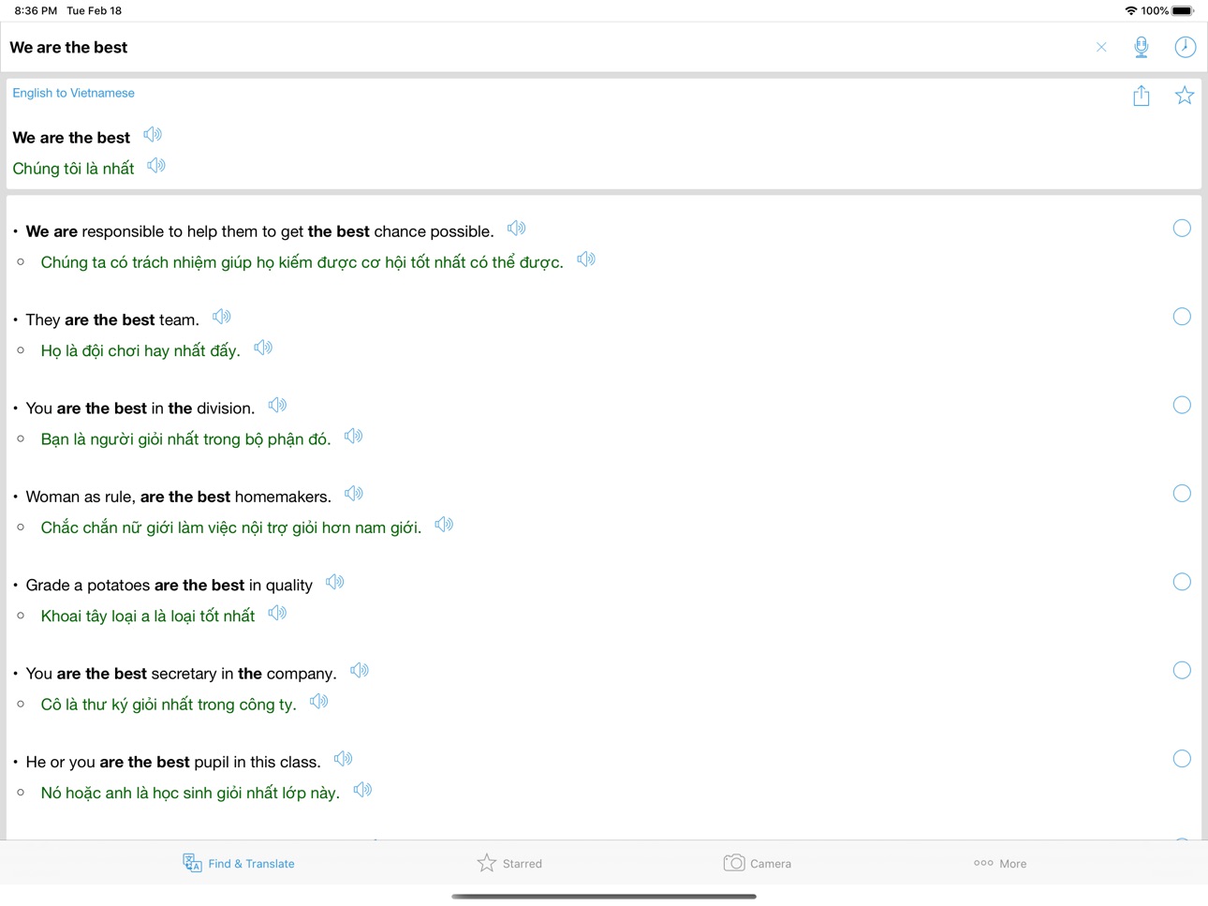
Task: Tap 'Khoai tây loại a là loại tốt nhất'
Action: tap(148, 616)
